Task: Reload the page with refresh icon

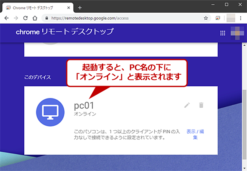Action: [x=26, y=18]
